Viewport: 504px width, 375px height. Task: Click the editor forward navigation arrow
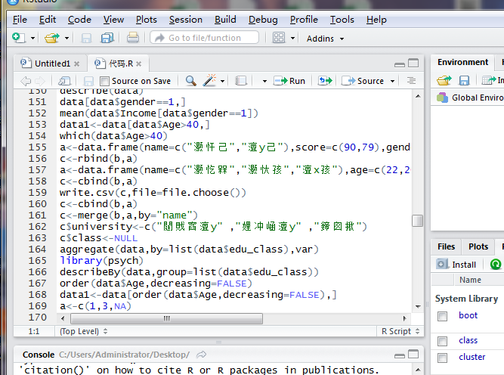pyautogui.click(x=40, y=81)
